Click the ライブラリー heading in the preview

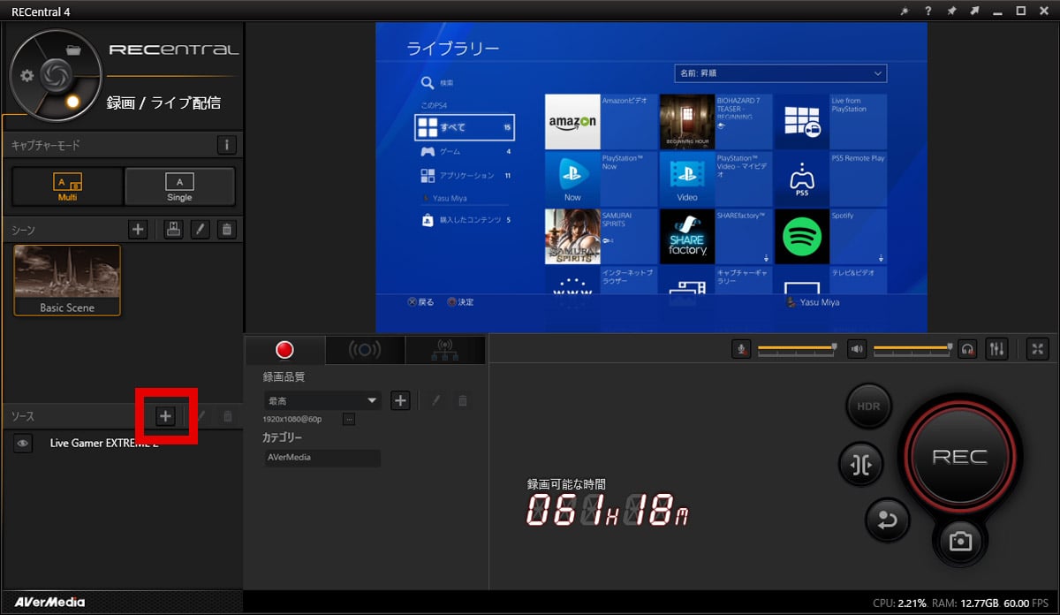pos(453,48)
